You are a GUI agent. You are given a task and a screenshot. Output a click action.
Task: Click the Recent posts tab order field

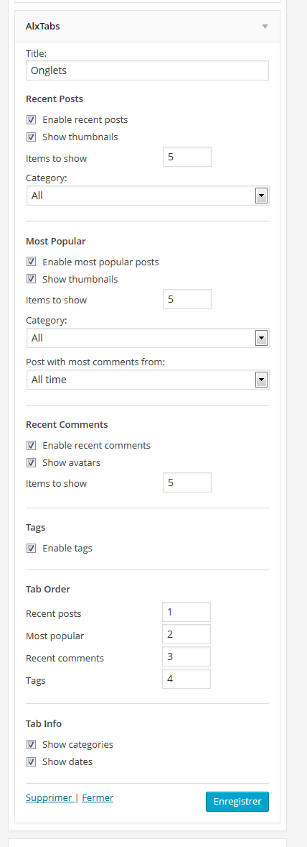point(186,612)
